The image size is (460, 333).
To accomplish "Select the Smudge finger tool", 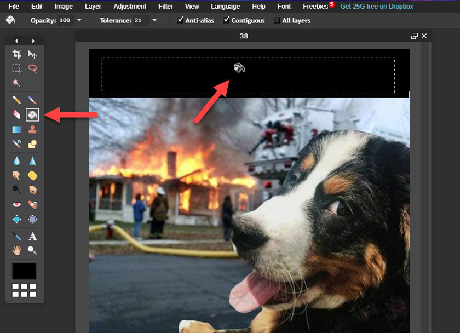I will click(x=17, y=175).
